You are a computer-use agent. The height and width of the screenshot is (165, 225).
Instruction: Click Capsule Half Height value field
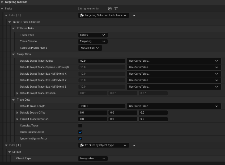[102, 67]
